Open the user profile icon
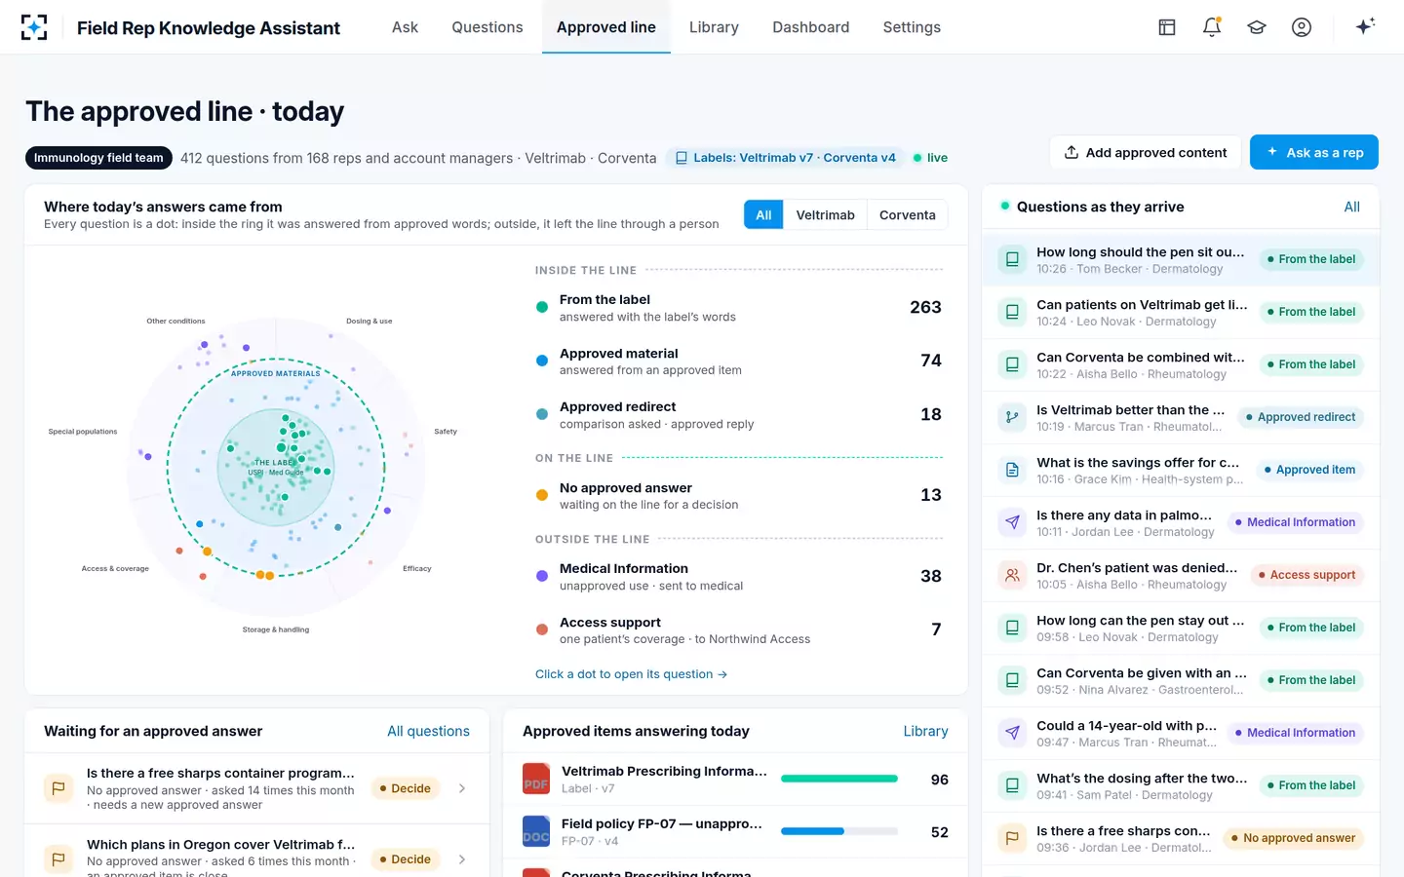This screenshot has width=1404, height=877. click(1302, 27)
